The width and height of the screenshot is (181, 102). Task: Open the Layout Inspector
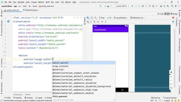click(x=170, y=98)
